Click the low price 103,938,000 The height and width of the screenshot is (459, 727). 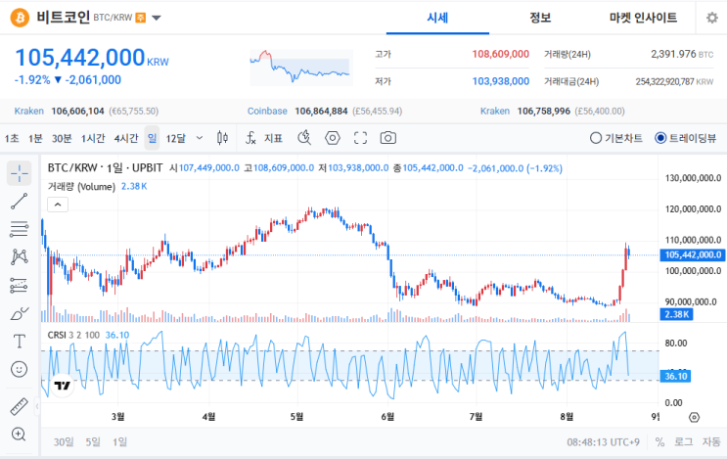(x=500, y=81)
